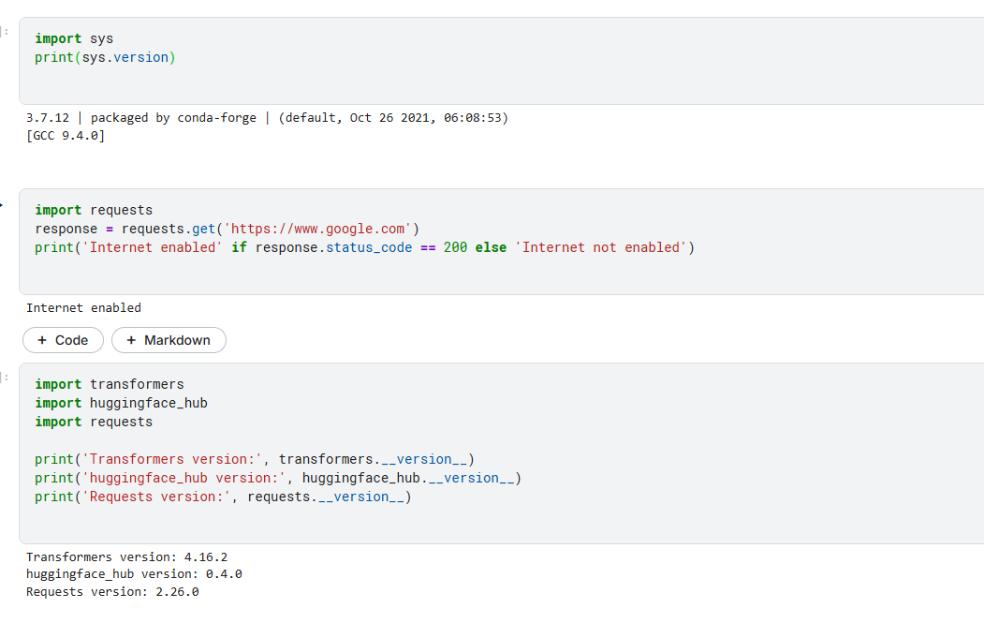Click the run arrow beside the requests cell
Image resolution: width=984 pixels, height=623 pixels.
[x=2, y=204]
